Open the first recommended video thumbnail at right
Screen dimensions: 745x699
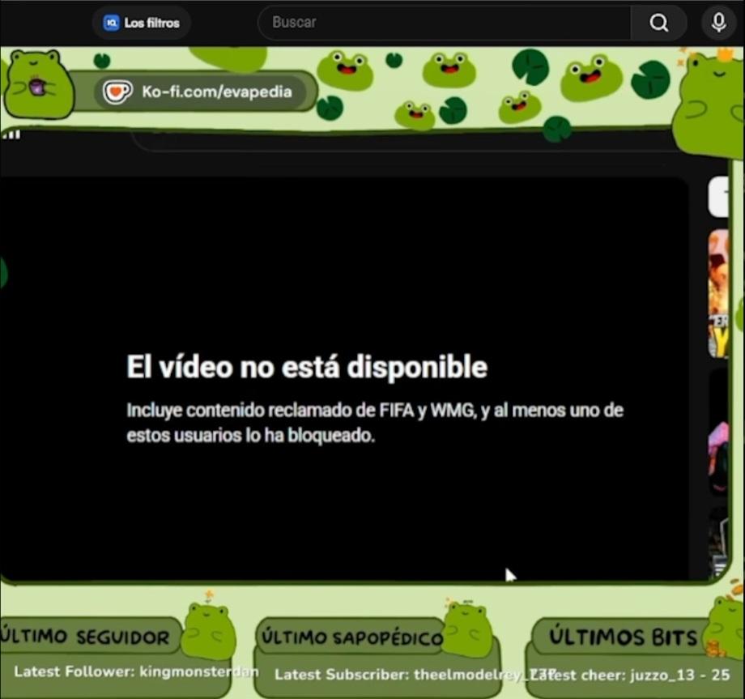pyautogui.click(x=718, y=293)
